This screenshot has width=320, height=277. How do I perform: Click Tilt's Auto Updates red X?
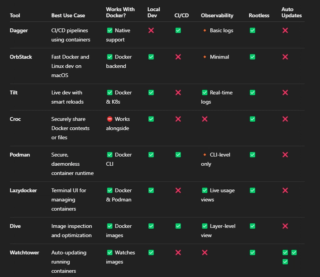285,92
